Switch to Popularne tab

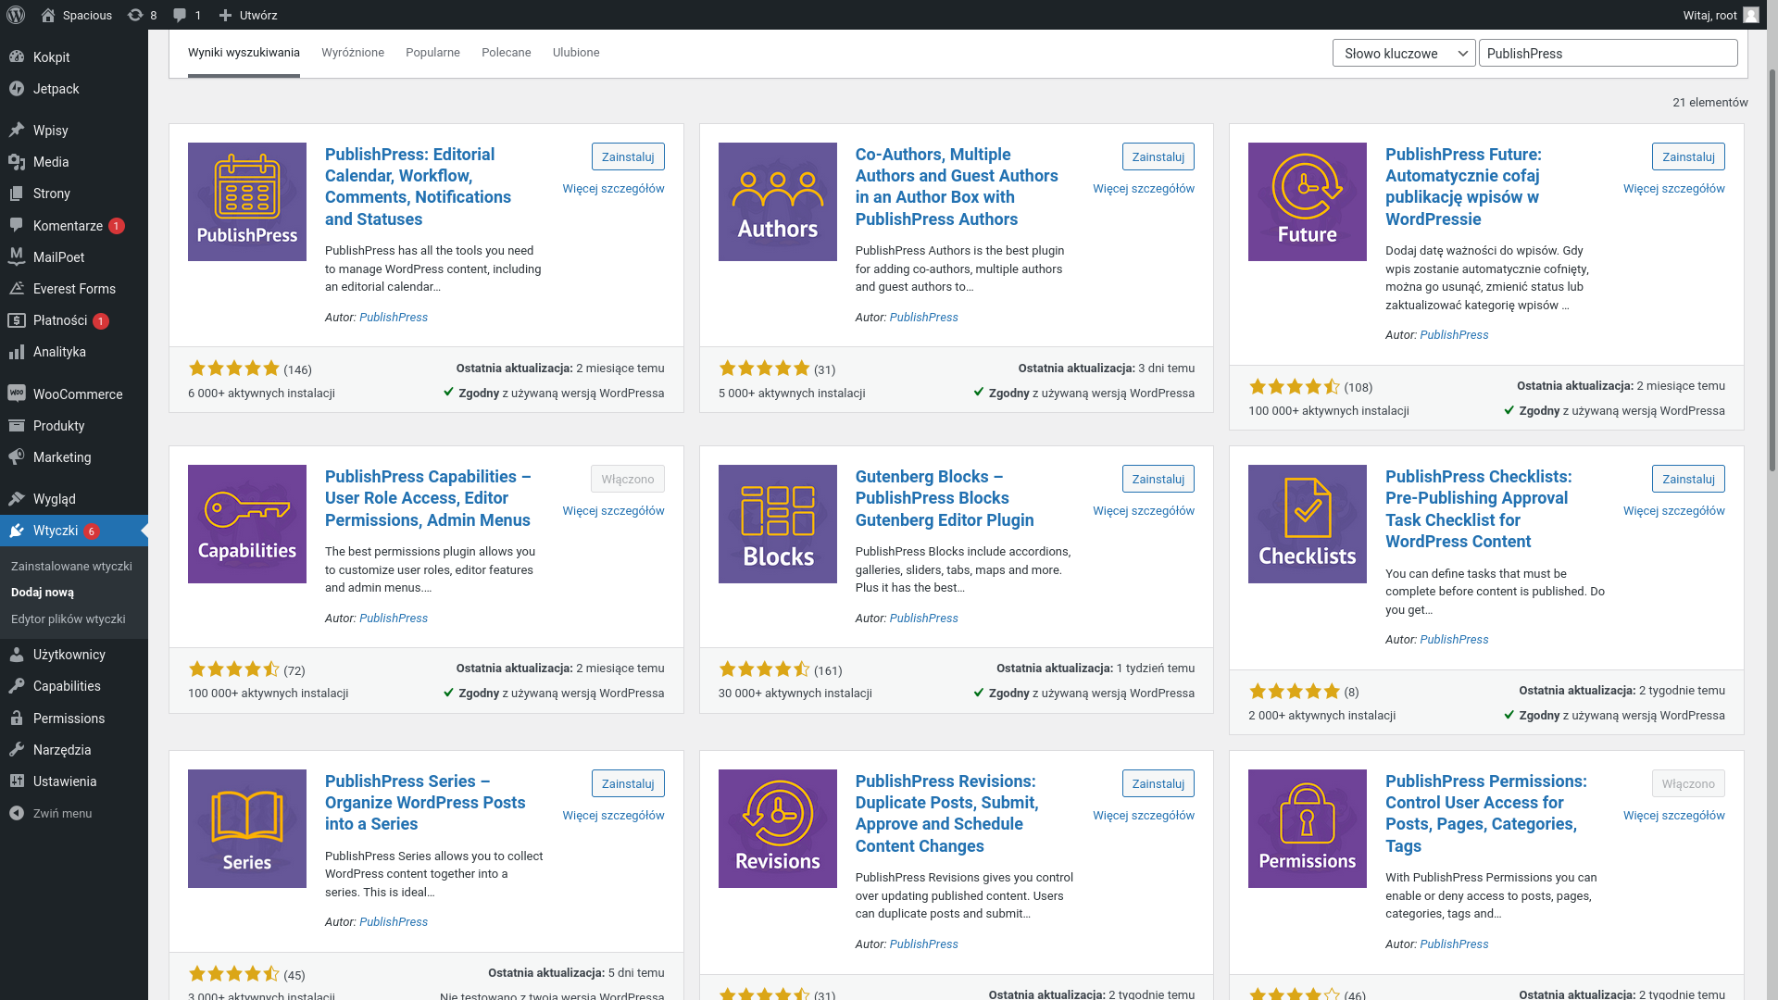(432, 53)
